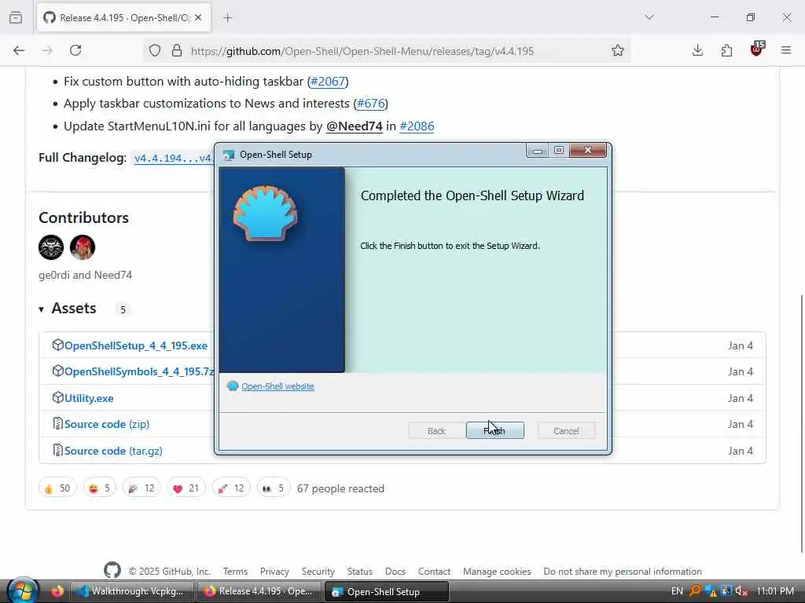Open a new browser tab
Viewport: 805px width, 603px height.
[228, 18]
